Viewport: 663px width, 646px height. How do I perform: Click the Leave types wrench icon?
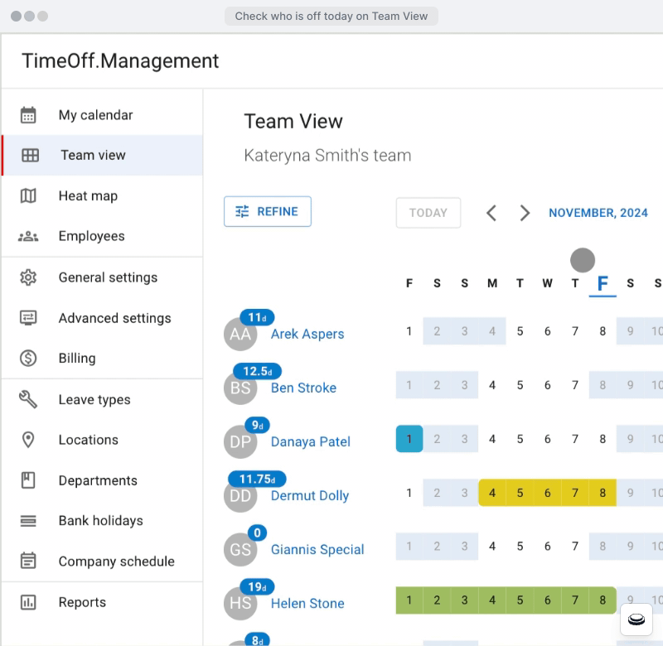click(x=28, y=399)
